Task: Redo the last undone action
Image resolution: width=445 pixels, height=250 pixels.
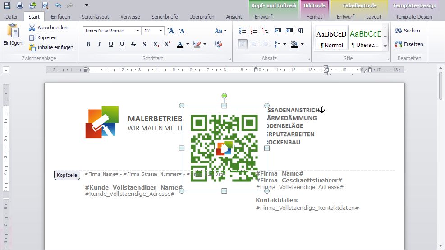Action: pos(70,5)
